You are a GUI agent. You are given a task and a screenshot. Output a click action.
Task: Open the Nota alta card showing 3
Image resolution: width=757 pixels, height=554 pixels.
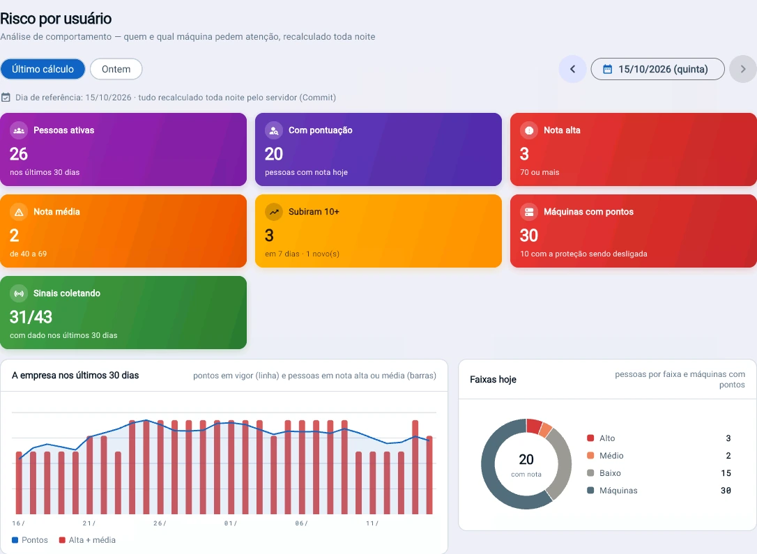click(634, 150)
